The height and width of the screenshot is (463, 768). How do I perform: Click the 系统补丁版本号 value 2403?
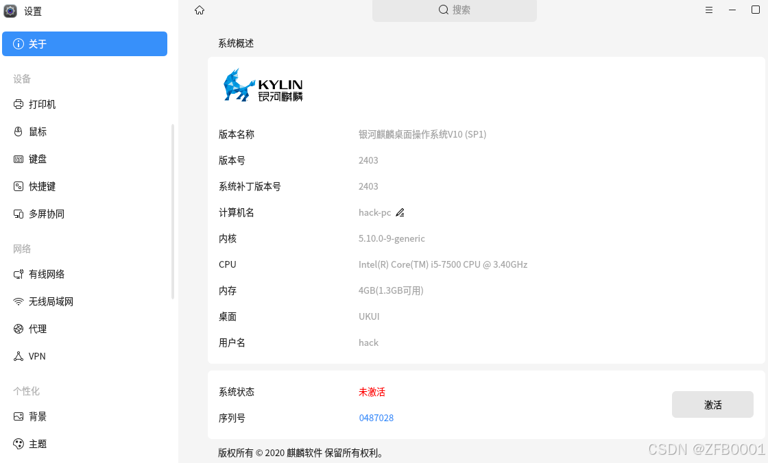(x=368, y=186)
